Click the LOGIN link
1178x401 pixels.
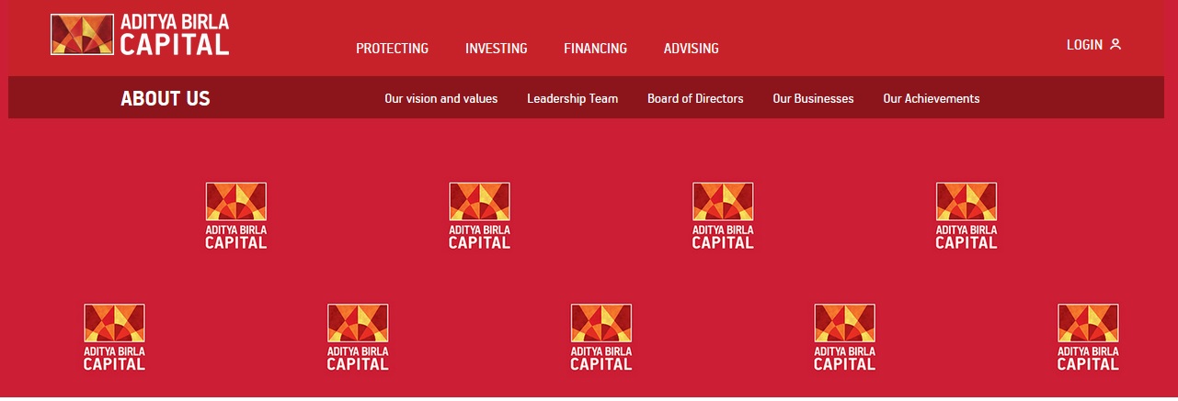coord(1084,44)
